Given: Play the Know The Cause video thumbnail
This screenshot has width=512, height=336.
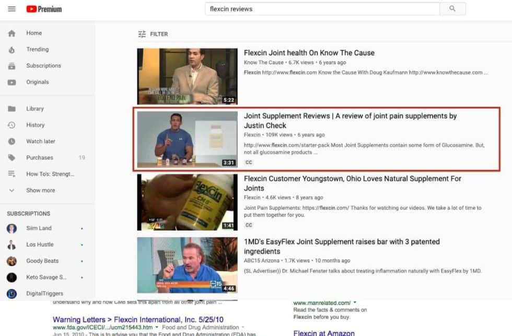Looking at the screenshot, I should [188, 76].
